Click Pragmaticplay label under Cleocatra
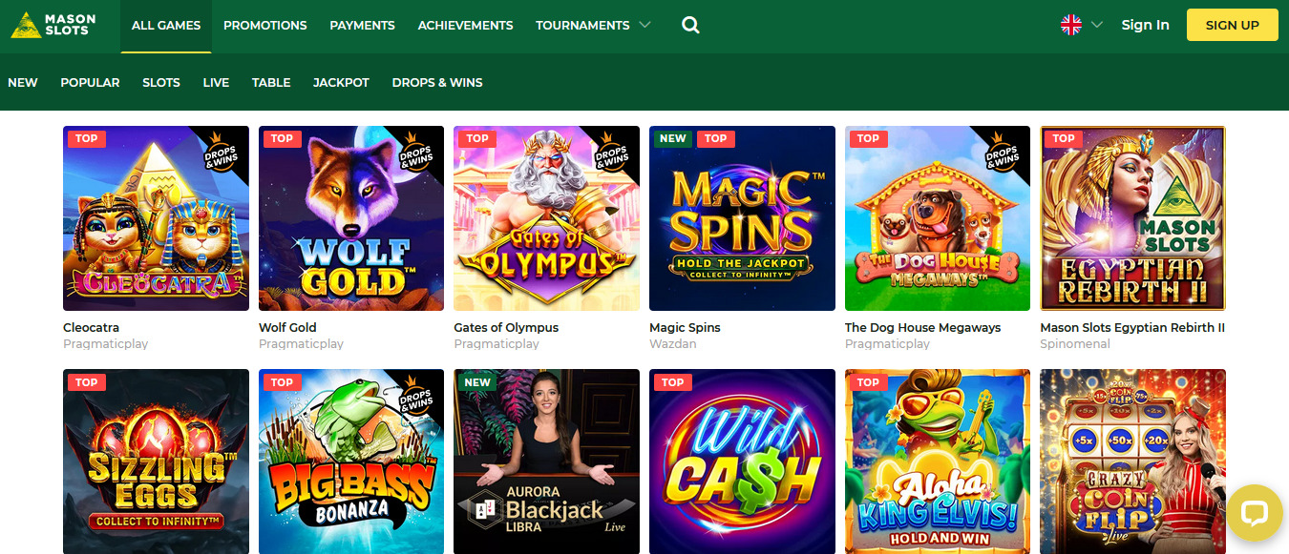This screenshot has width=1289, height=554. point(105,344)
